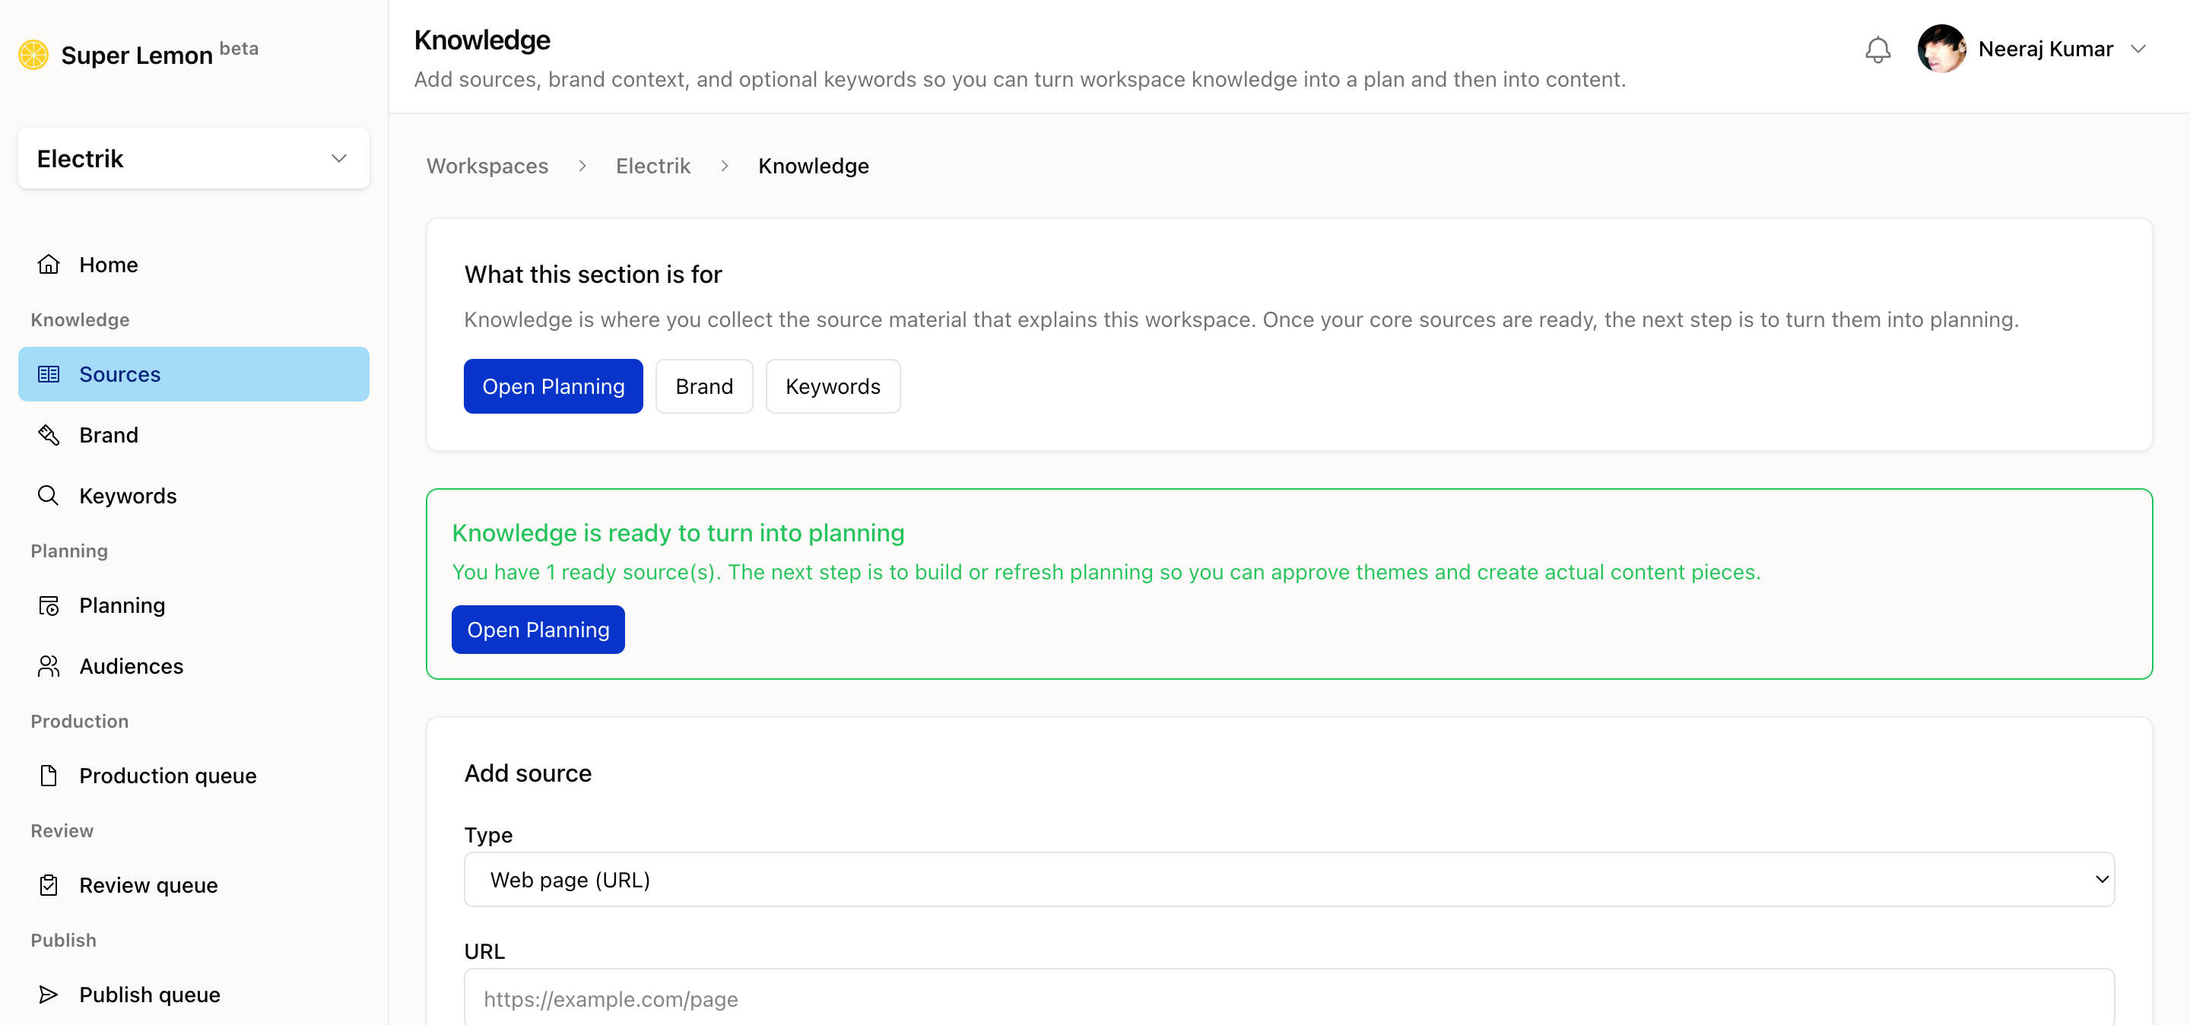Click Neeraj Kumar's profile picture
This screenshot has width=2190, height=1025.
[1943, 49]
